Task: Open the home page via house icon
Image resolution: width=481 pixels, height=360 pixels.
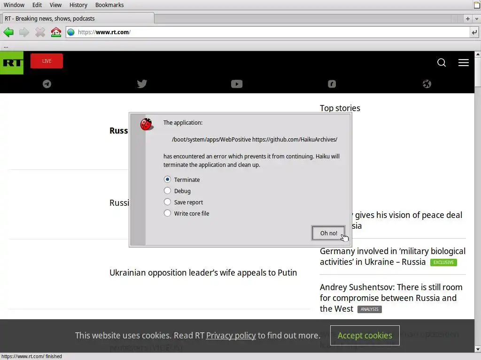Action: 56,32
